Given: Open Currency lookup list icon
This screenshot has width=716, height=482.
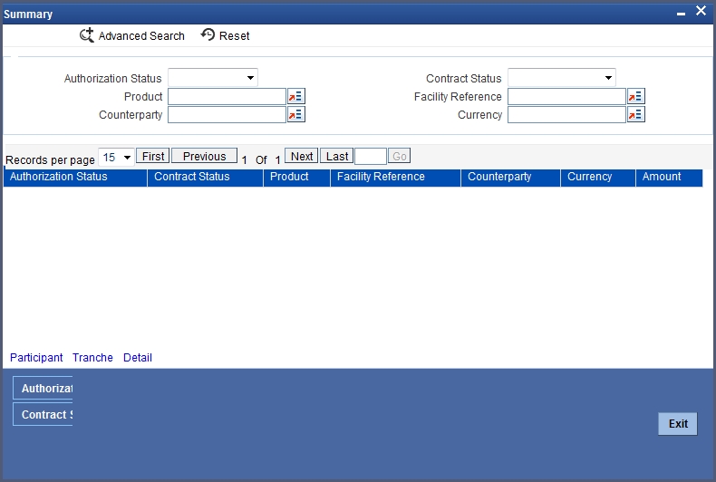Looking at the screenshot, I should pos(635,114).
